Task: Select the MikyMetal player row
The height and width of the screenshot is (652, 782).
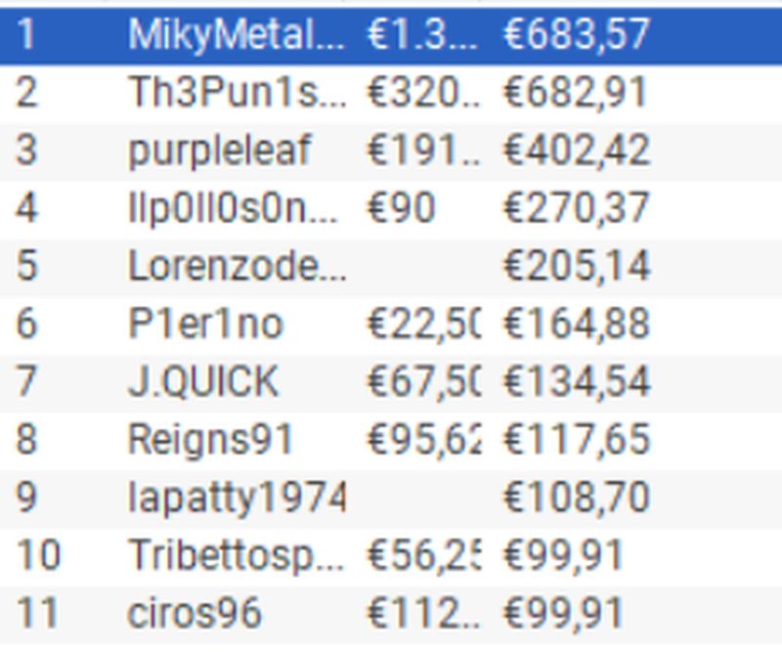Action: (x=391, y=35)
